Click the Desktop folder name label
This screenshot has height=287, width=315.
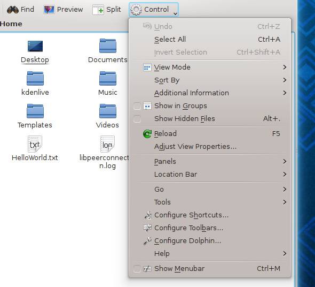pos(35,60)
